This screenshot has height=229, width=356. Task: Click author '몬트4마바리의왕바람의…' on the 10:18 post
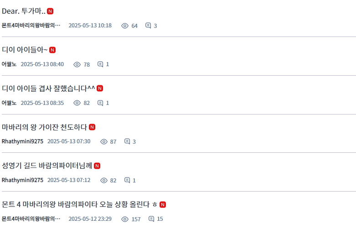(31, 26)
